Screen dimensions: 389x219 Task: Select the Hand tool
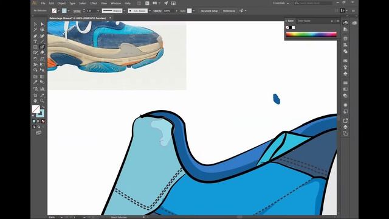point(35,101)
